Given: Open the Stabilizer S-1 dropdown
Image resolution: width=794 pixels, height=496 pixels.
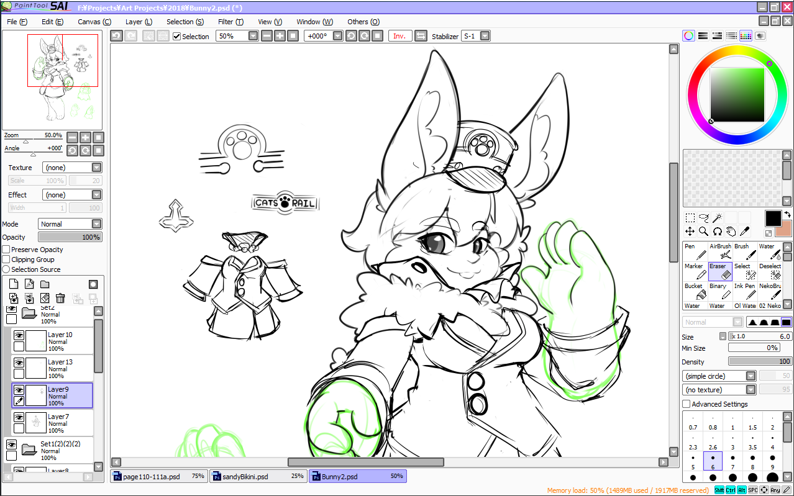Looking at the screenshot, I should click(476, 36).
